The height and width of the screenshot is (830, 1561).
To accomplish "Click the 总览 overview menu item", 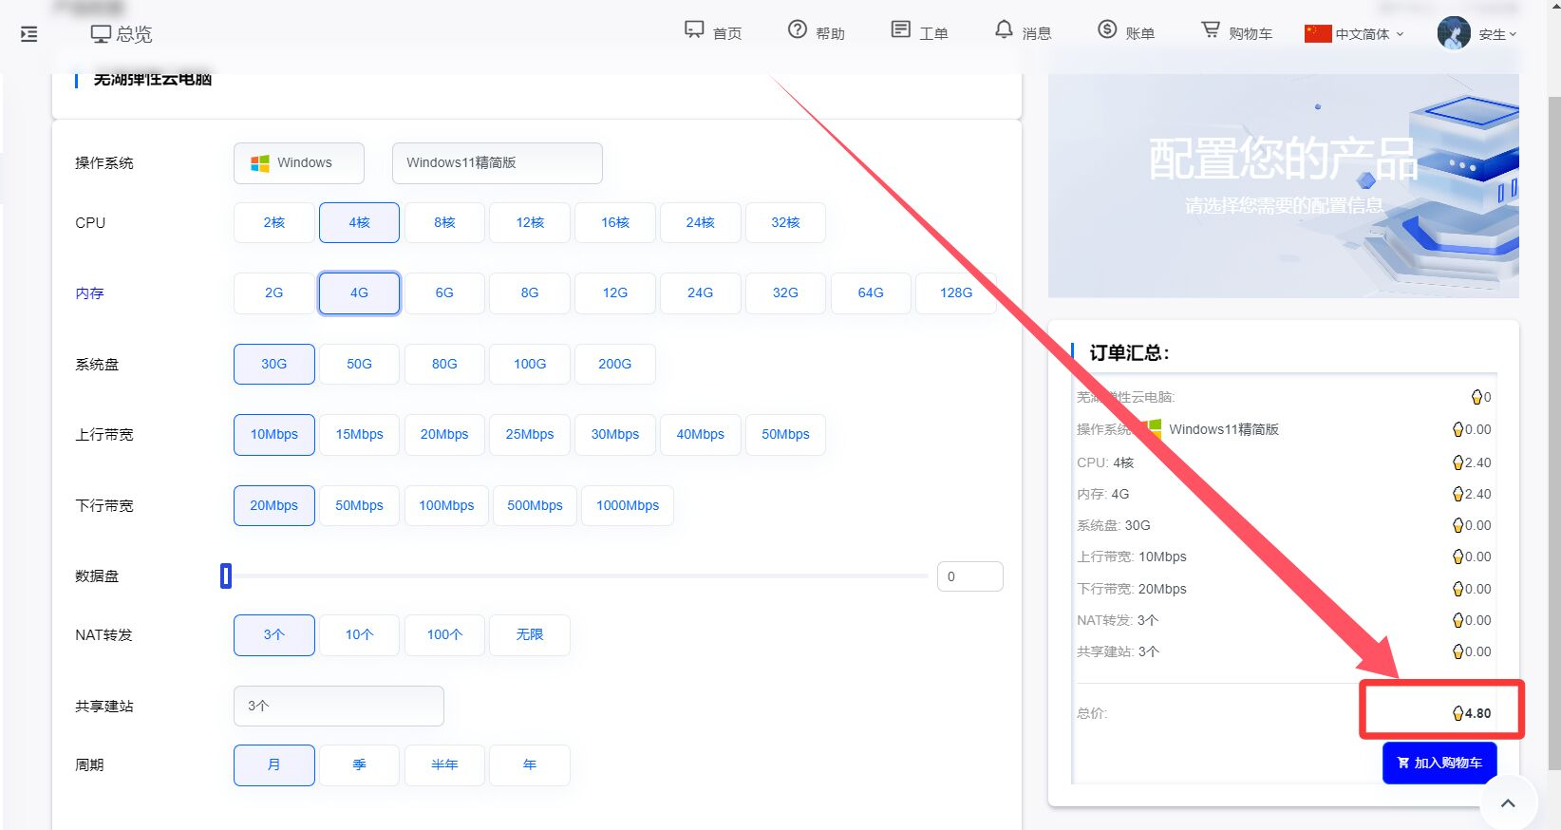I will 122,34.
